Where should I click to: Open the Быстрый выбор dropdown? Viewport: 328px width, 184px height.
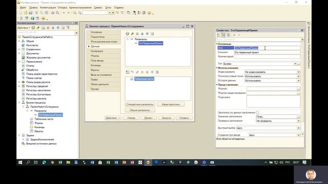tap(298, 128)
